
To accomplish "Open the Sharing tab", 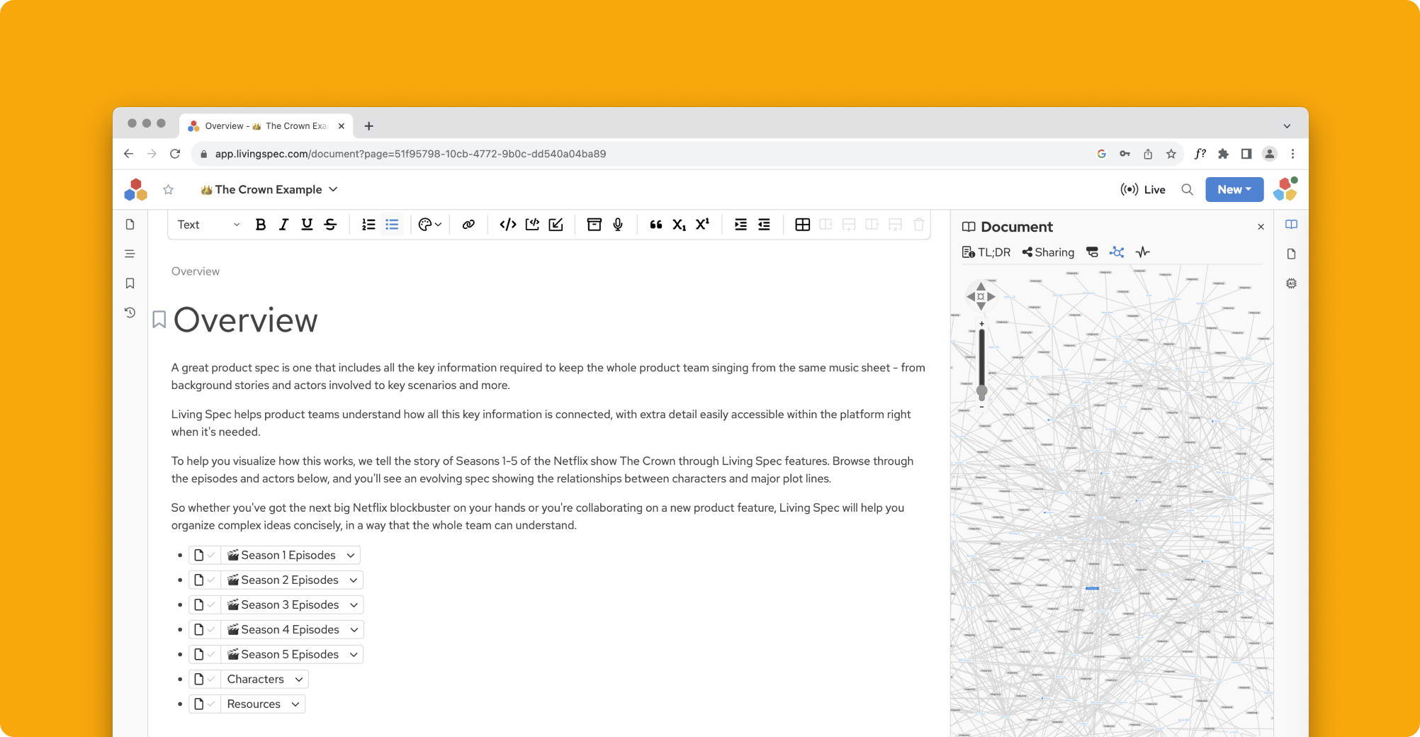I will point(1048,252).
